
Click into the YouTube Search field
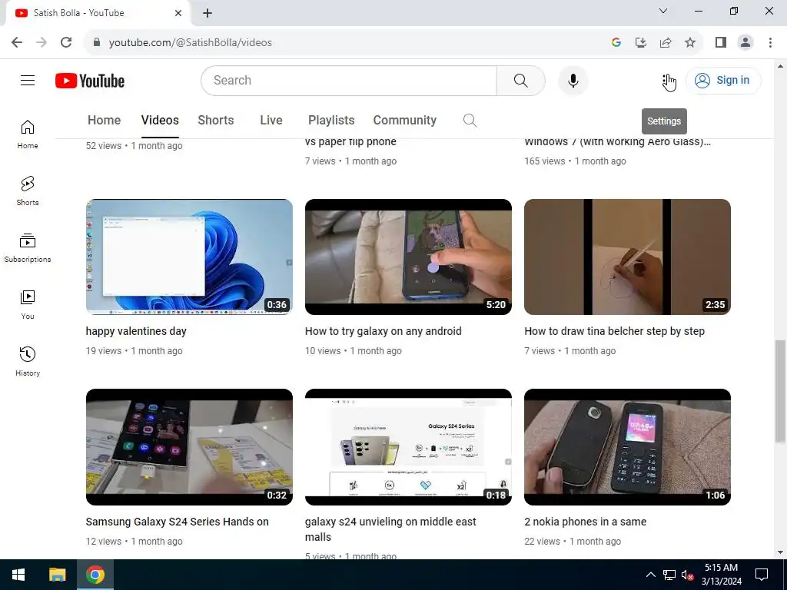click(x=349, y=80)
